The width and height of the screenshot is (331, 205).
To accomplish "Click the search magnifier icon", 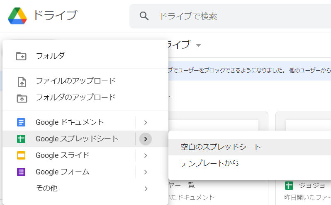I will point(144,16).
